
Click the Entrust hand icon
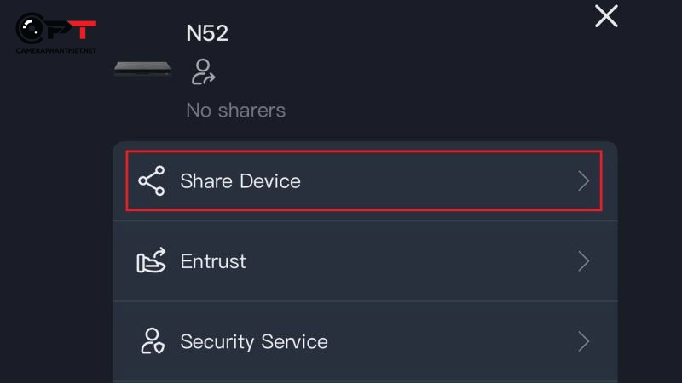152,261
